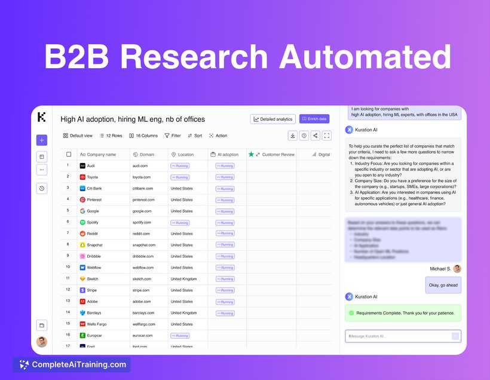Screen dimensions: 490x380
Task: Click the Michael S. avatar in chat
Action: click(x=457, y=269)
